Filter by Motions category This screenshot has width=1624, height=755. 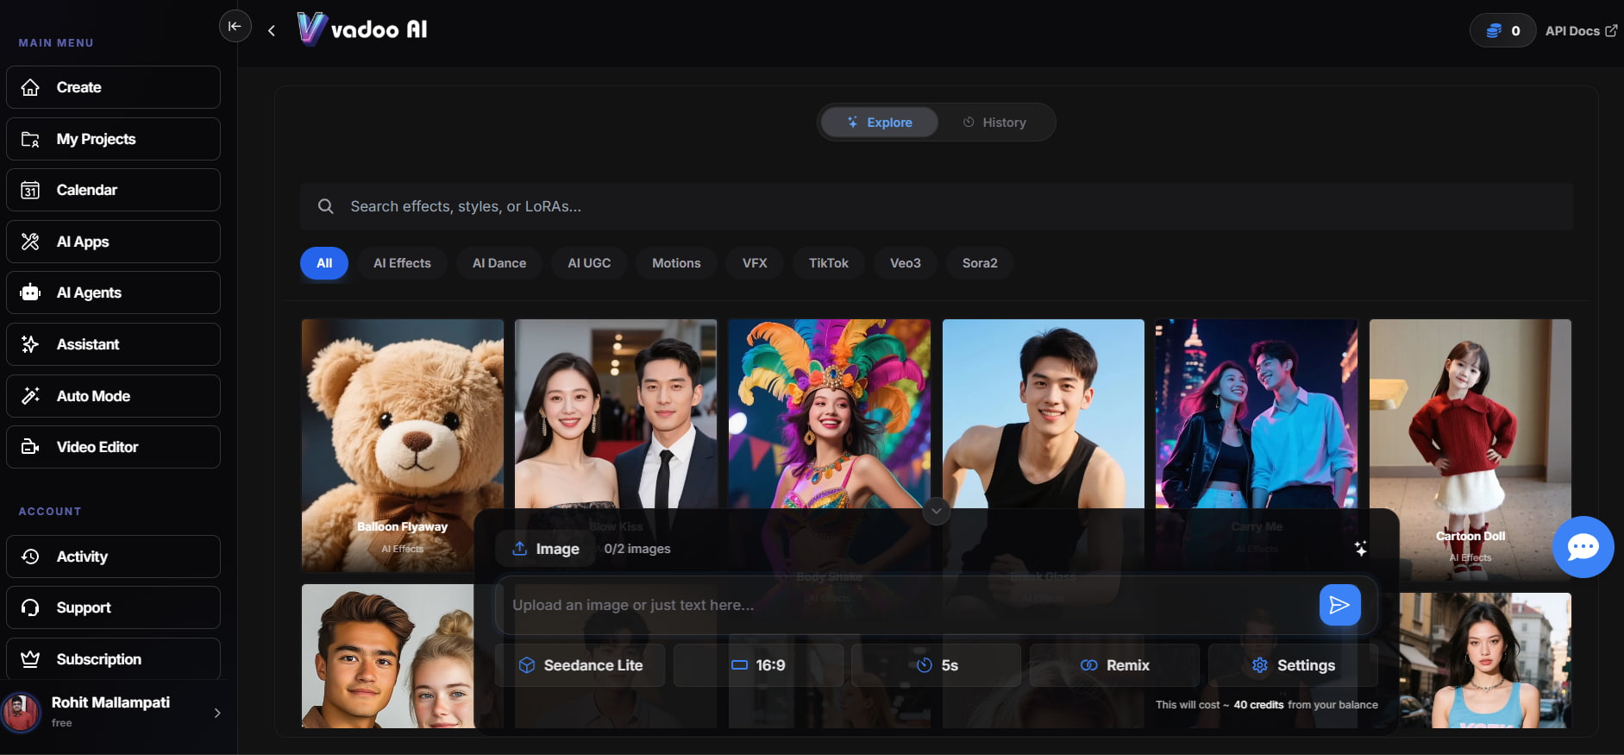pyautogui.click(x=676, y=263)
